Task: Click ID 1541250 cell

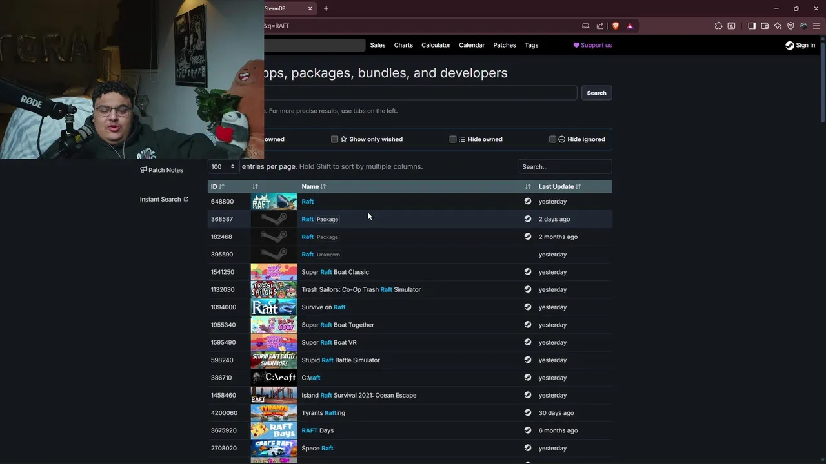Action: pos(223,272)
